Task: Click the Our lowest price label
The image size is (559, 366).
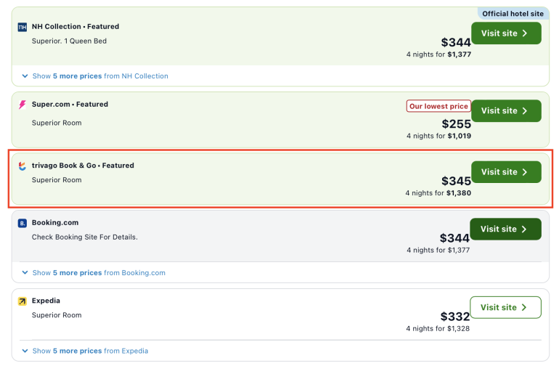Action: (x=438, y=106)
